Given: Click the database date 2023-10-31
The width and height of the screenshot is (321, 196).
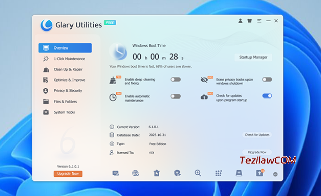Looking at the screenshot, I should (x=157, y=135).
